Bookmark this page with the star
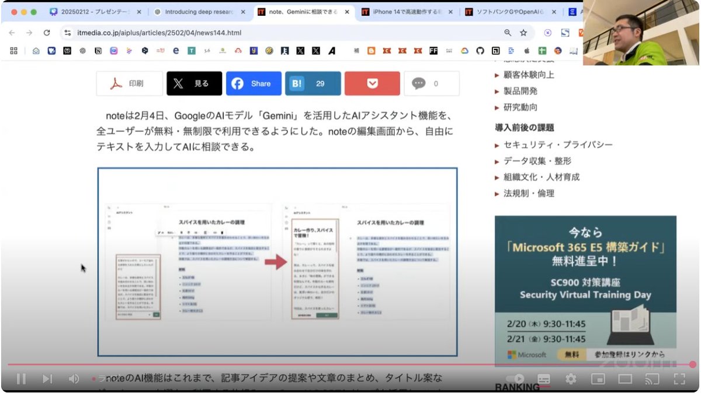This screenshot has height=393, width=701. (x=523, y=33)
